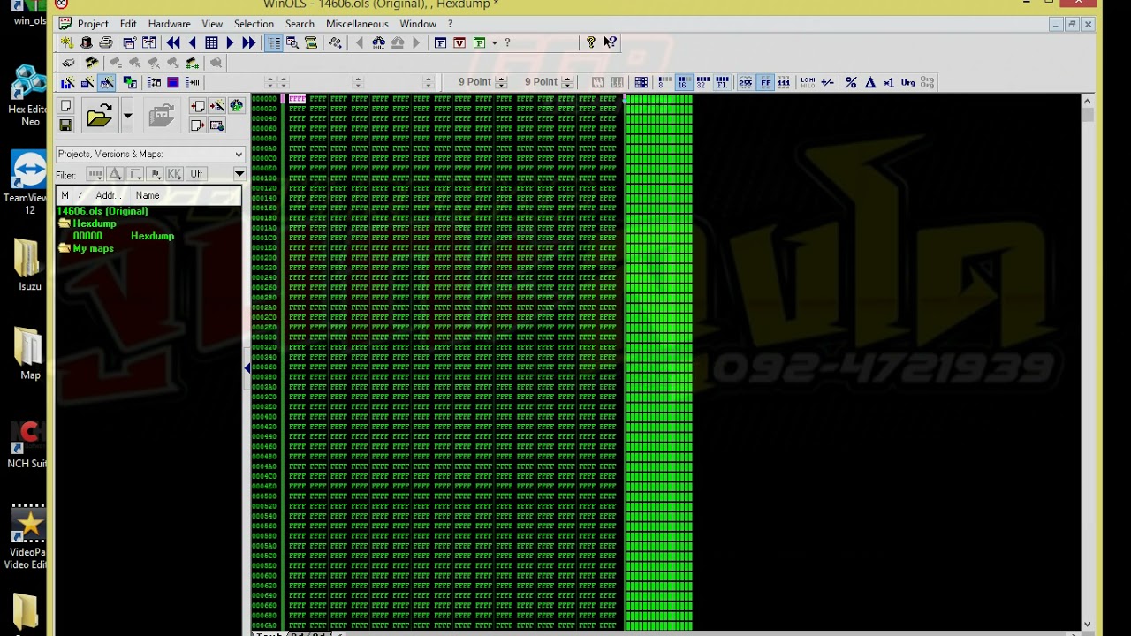Click the double-right arrow jump-forward icon
Image resolution: width=1131 pixels, height=636 pixels.
pyautogui.click(x=249, y=42)
